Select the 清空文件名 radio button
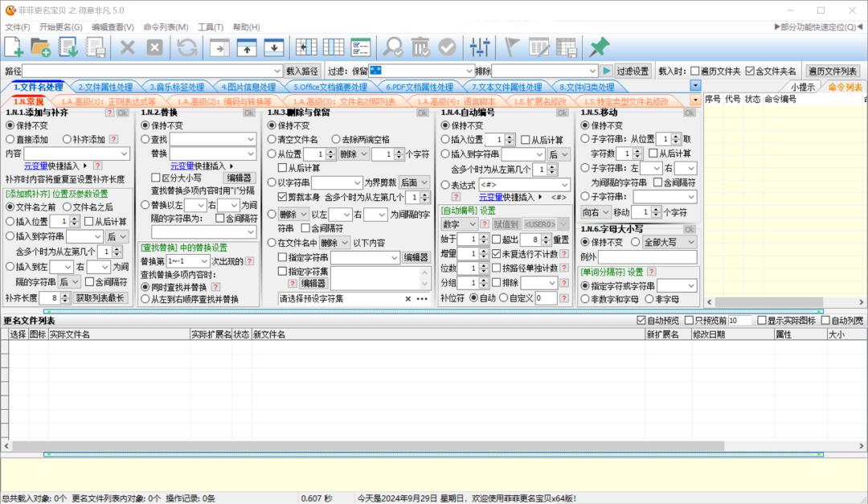Viewport: 868px width, 504px height. [x=272, y=139]
